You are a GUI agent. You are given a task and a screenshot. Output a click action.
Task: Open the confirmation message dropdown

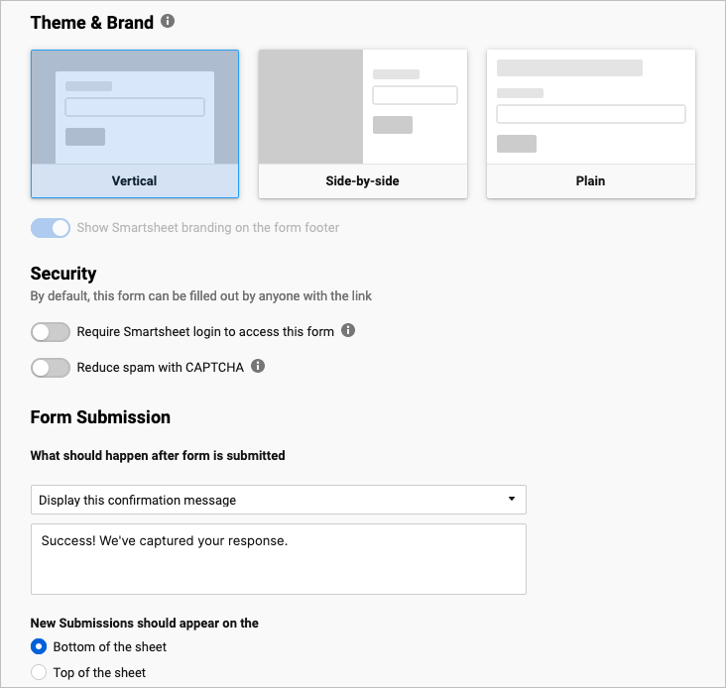tap(278, 500)
